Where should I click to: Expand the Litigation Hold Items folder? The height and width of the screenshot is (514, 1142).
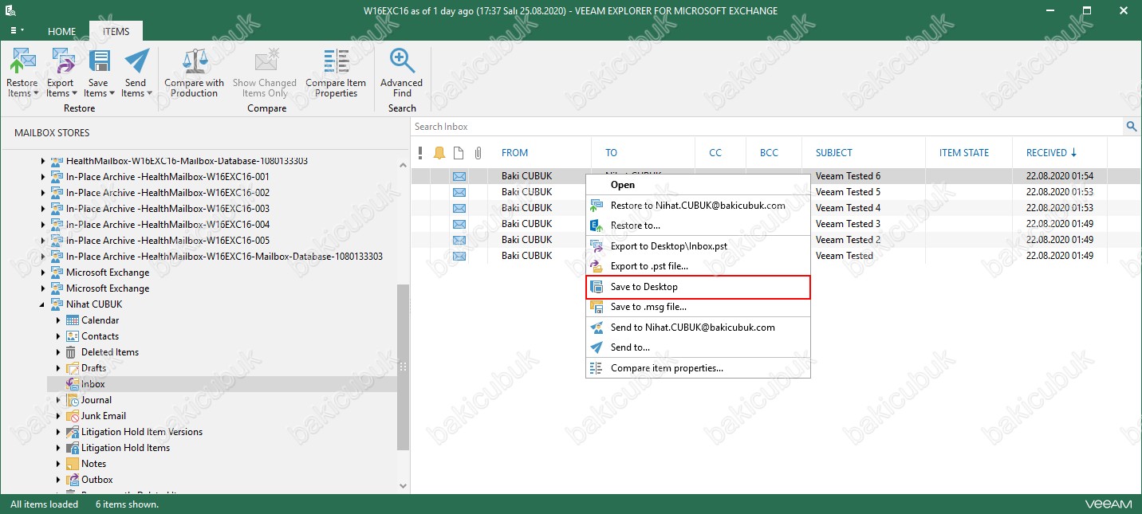click(x=58, y=448)
